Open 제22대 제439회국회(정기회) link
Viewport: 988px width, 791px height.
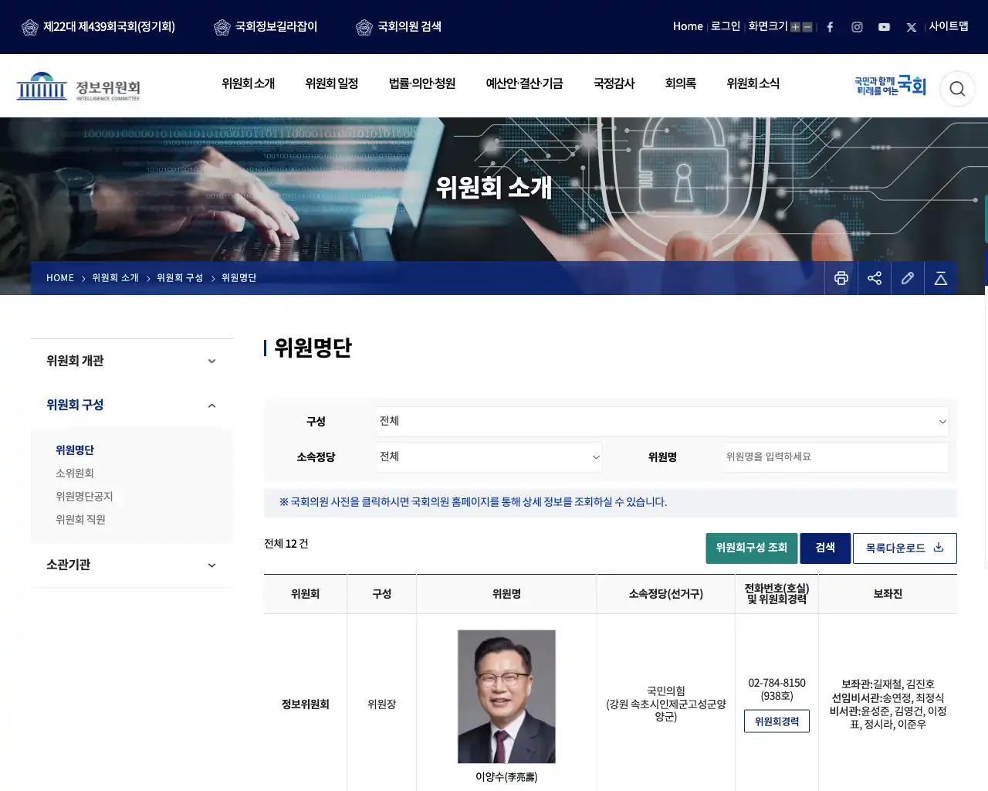[98, 27]
